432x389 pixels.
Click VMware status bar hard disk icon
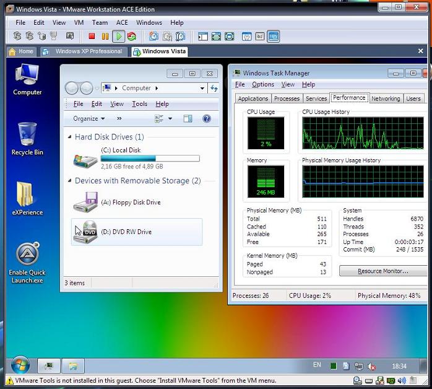[369, 382]
